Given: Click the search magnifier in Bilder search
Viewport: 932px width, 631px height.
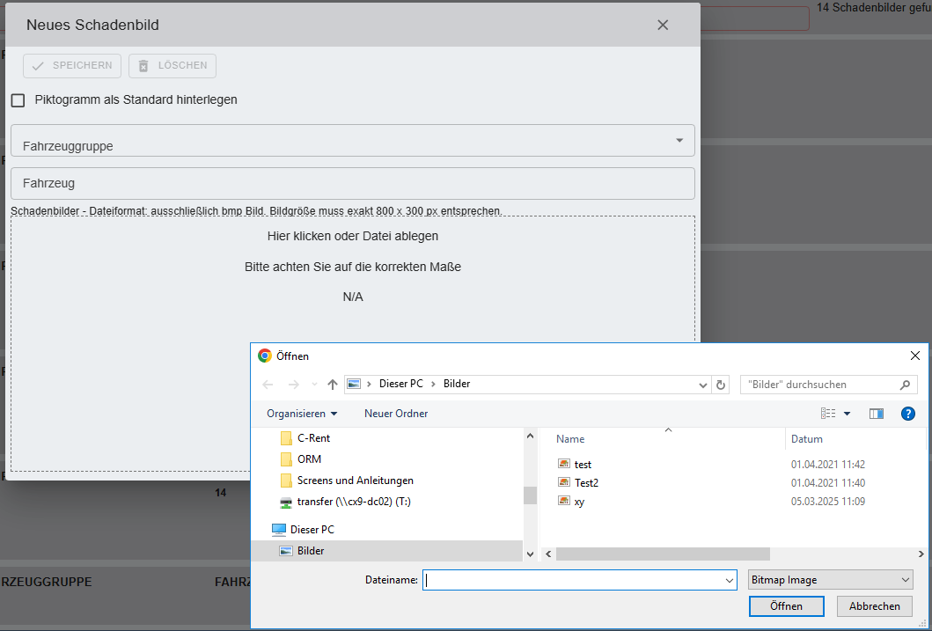Looking at the screenshot, I should [905, 385].
